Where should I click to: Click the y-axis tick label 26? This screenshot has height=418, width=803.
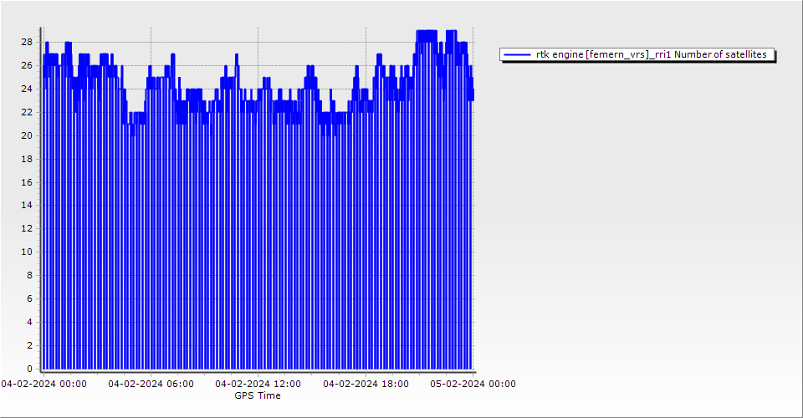pyautogui.click(x=27, y=65)
